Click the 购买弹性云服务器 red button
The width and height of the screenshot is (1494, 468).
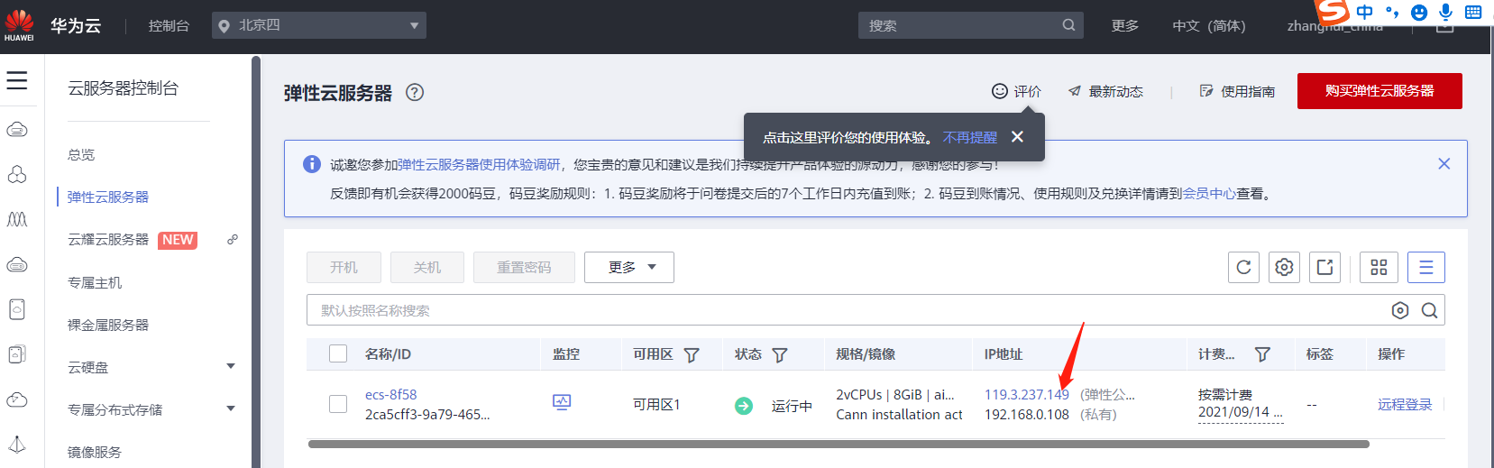pyautogui.click(x=1379, y=91)
